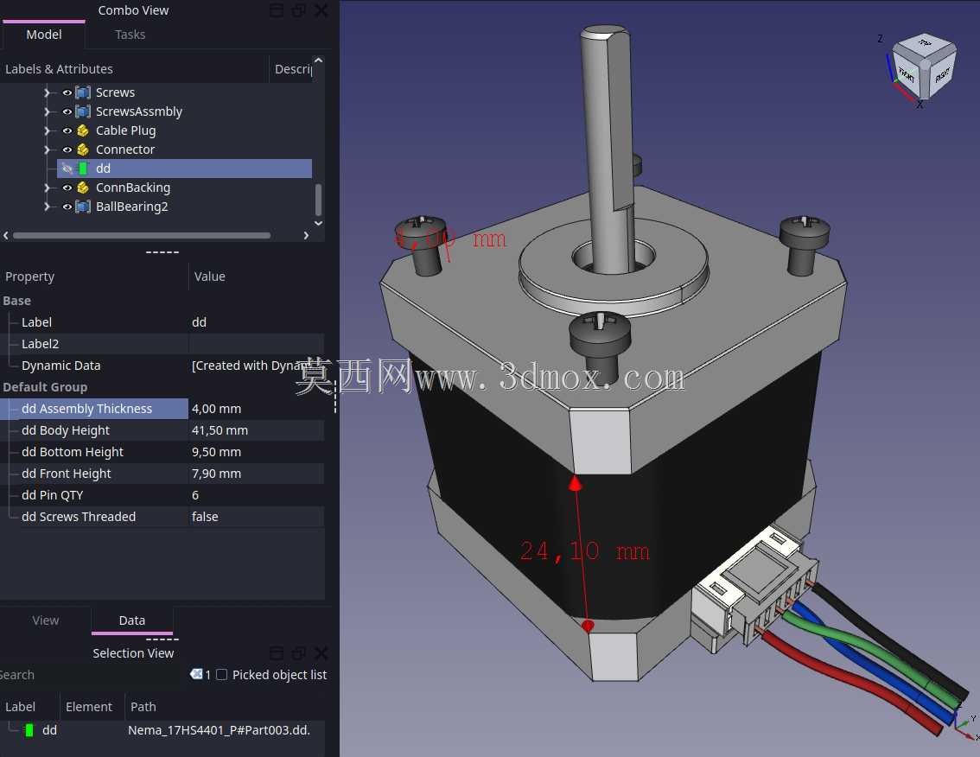Click tree scroll up arrow
Image resolution: width=980 pixels, height=757 pixels.
[318, 60]
